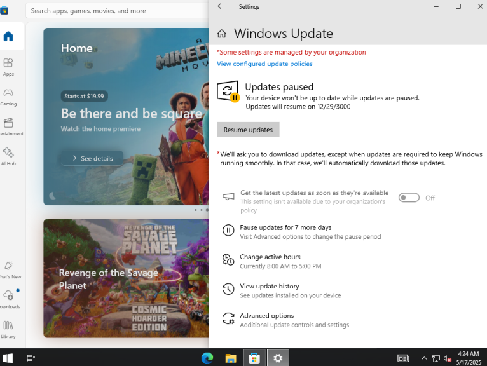Open Apps section in Microsoft Store
Screen dimensions: 487x366
tap(8, 67)
